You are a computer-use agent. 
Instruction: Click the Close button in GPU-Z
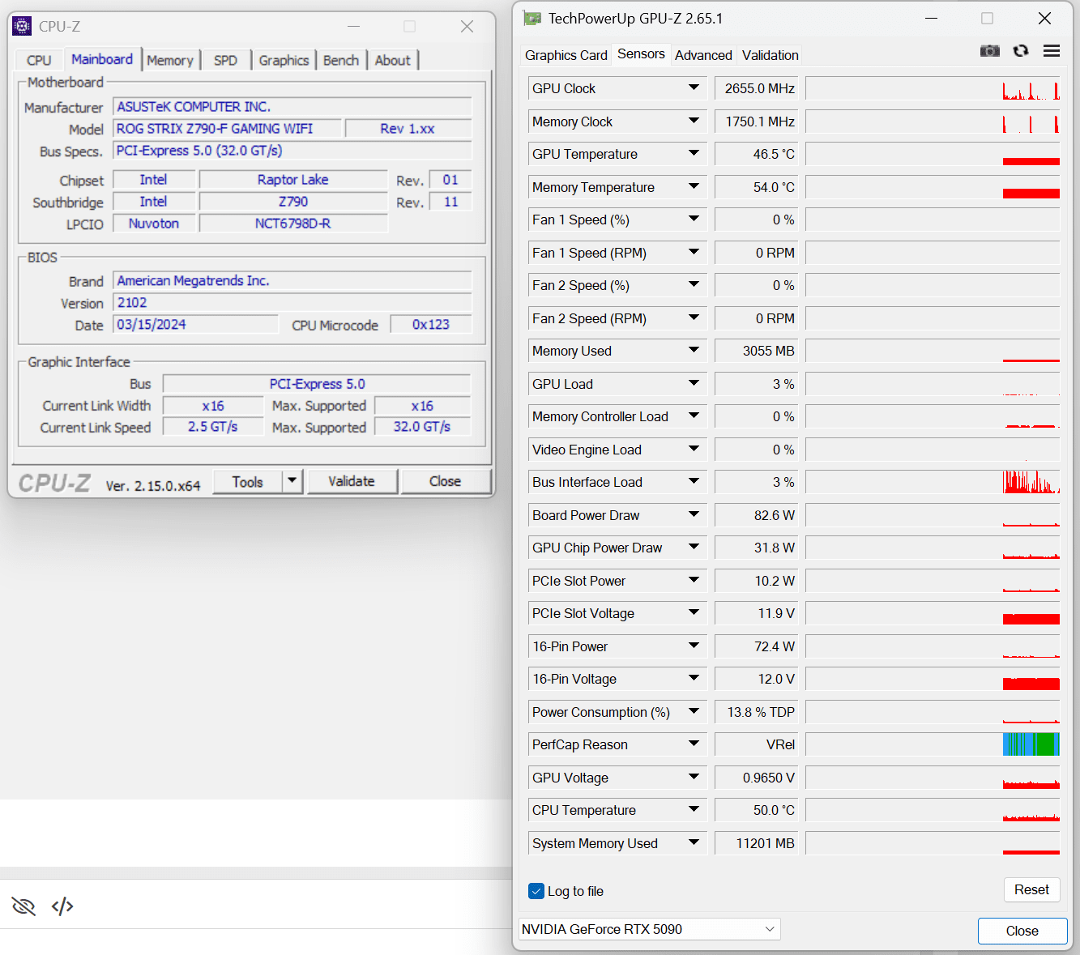point(1022,931)
